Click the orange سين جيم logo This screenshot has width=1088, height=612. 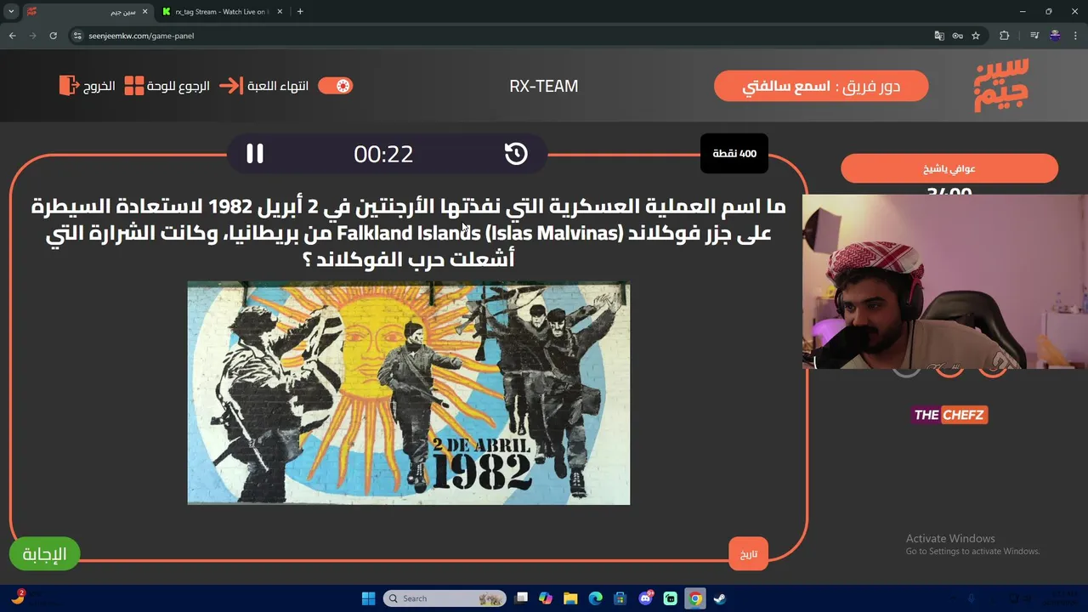1001,85
